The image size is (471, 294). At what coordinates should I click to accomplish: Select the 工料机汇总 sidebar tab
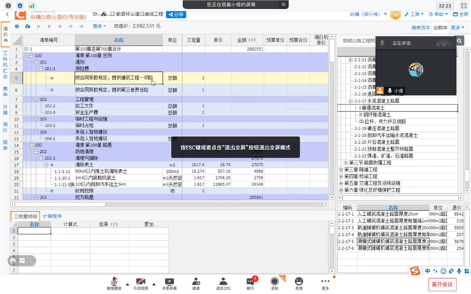tap(5, 65)
